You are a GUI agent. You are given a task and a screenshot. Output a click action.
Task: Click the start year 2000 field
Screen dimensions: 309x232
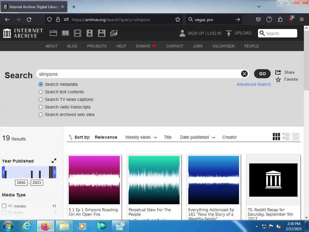21,182
